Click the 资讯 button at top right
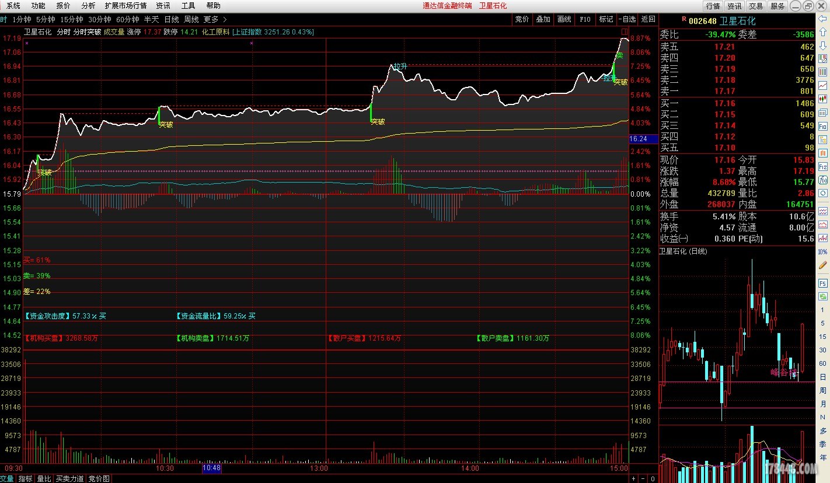The height and width of the screenshot is (483, 830). click(x=734, y=6)
